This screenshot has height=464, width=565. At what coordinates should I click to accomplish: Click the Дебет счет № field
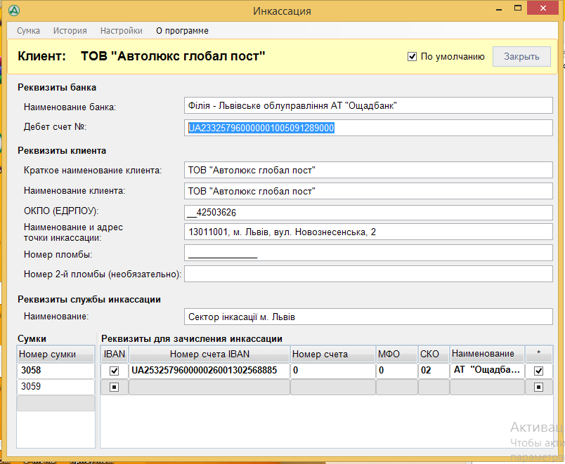point(368,128)
